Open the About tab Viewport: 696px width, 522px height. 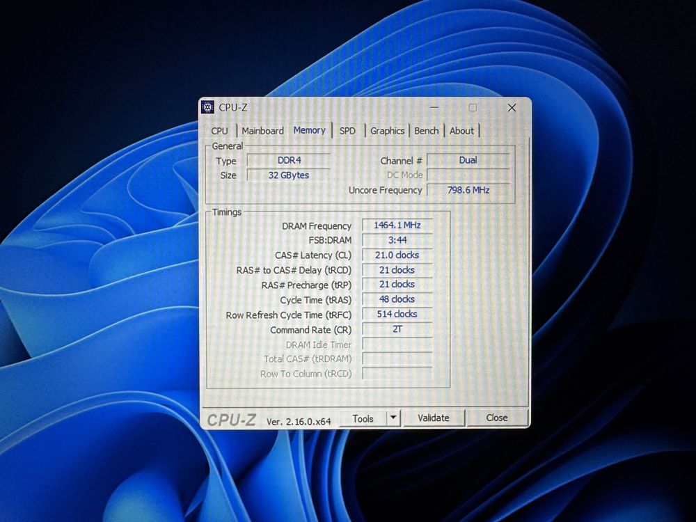(461, 131)
